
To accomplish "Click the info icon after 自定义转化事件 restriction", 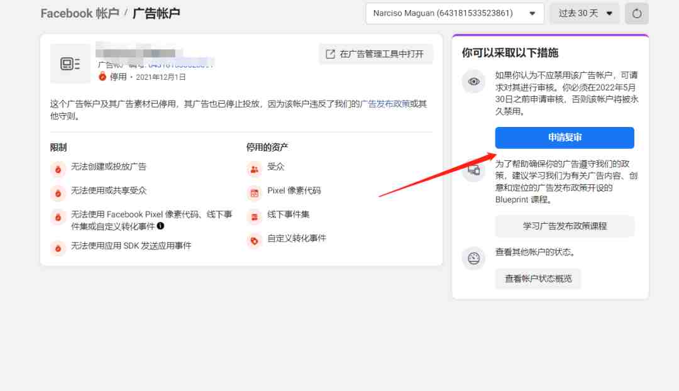I will click(x=160, y=226).
